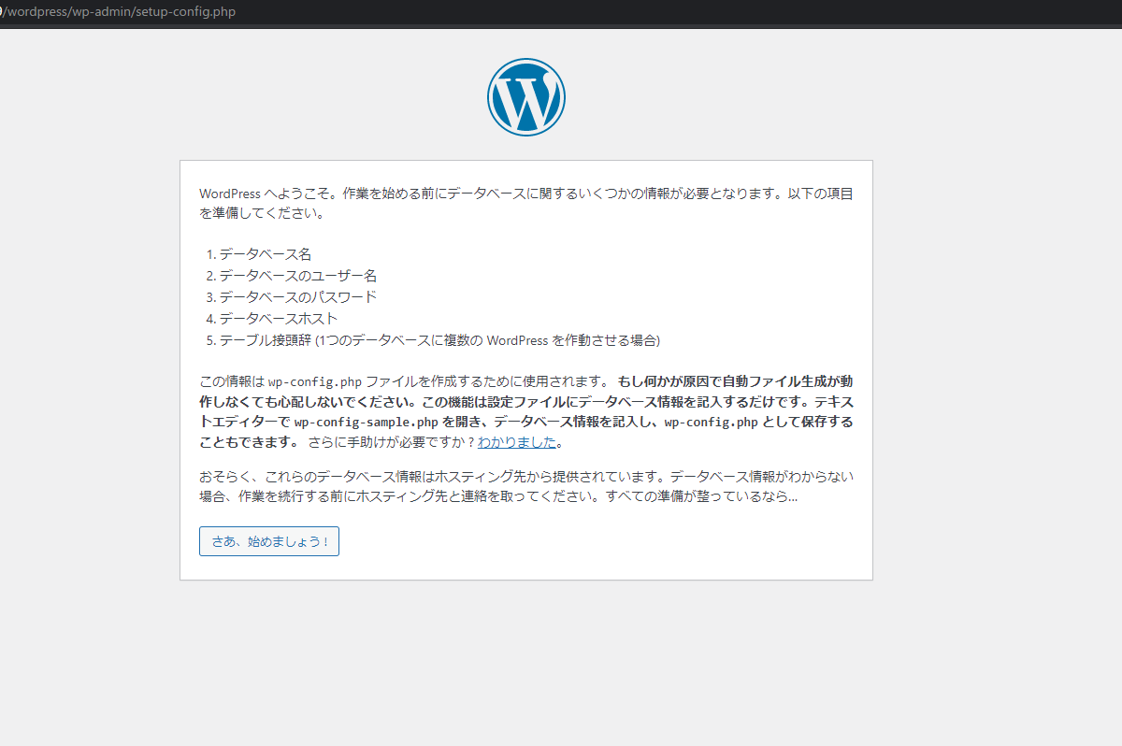Viewport: 1122px width, 746px height.
Task: Select the テーブル接頭辞 list item
Action: (x=439, y=340)
